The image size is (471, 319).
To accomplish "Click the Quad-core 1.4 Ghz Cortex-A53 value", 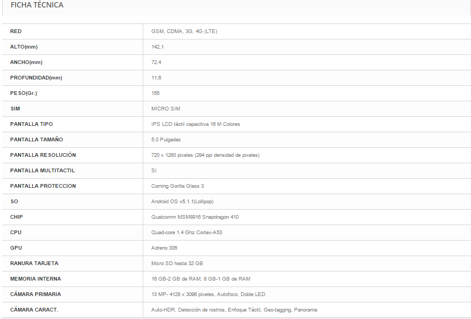I will 187,233.
